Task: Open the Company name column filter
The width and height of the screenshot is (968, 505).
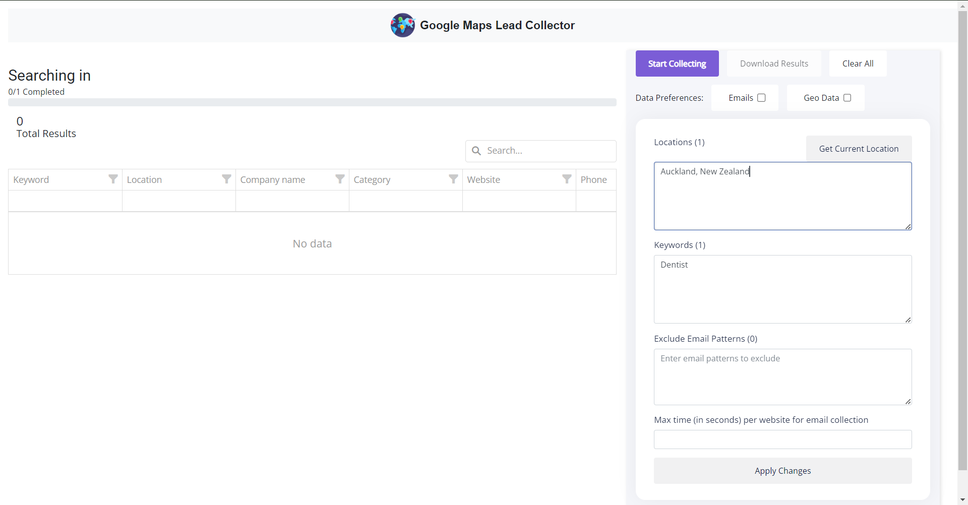Action: (340, 179)
